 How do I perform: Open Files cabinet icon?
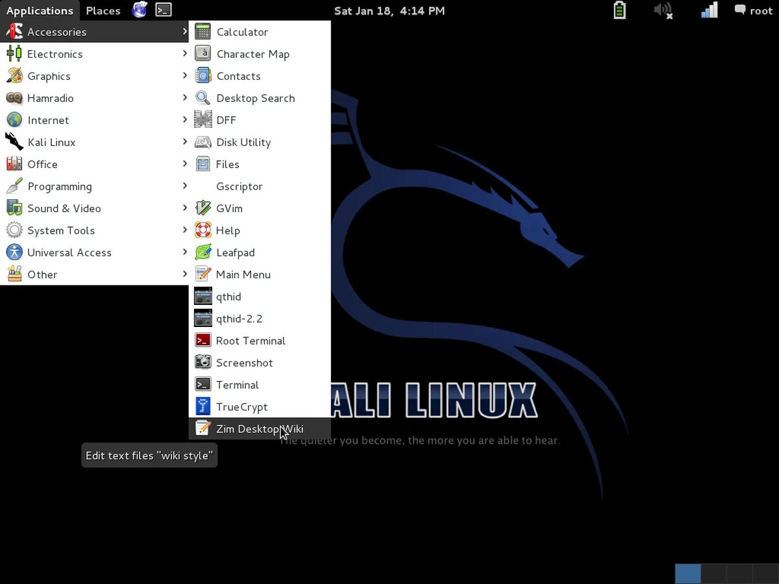203,164
